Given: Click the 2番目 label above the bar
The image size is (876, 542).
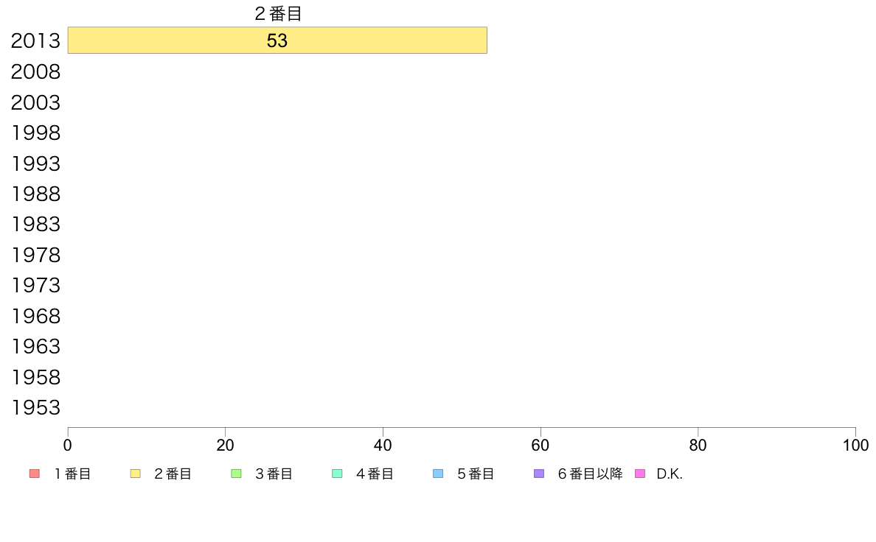Looking at the screenshot, I should [x=278, y=13].
